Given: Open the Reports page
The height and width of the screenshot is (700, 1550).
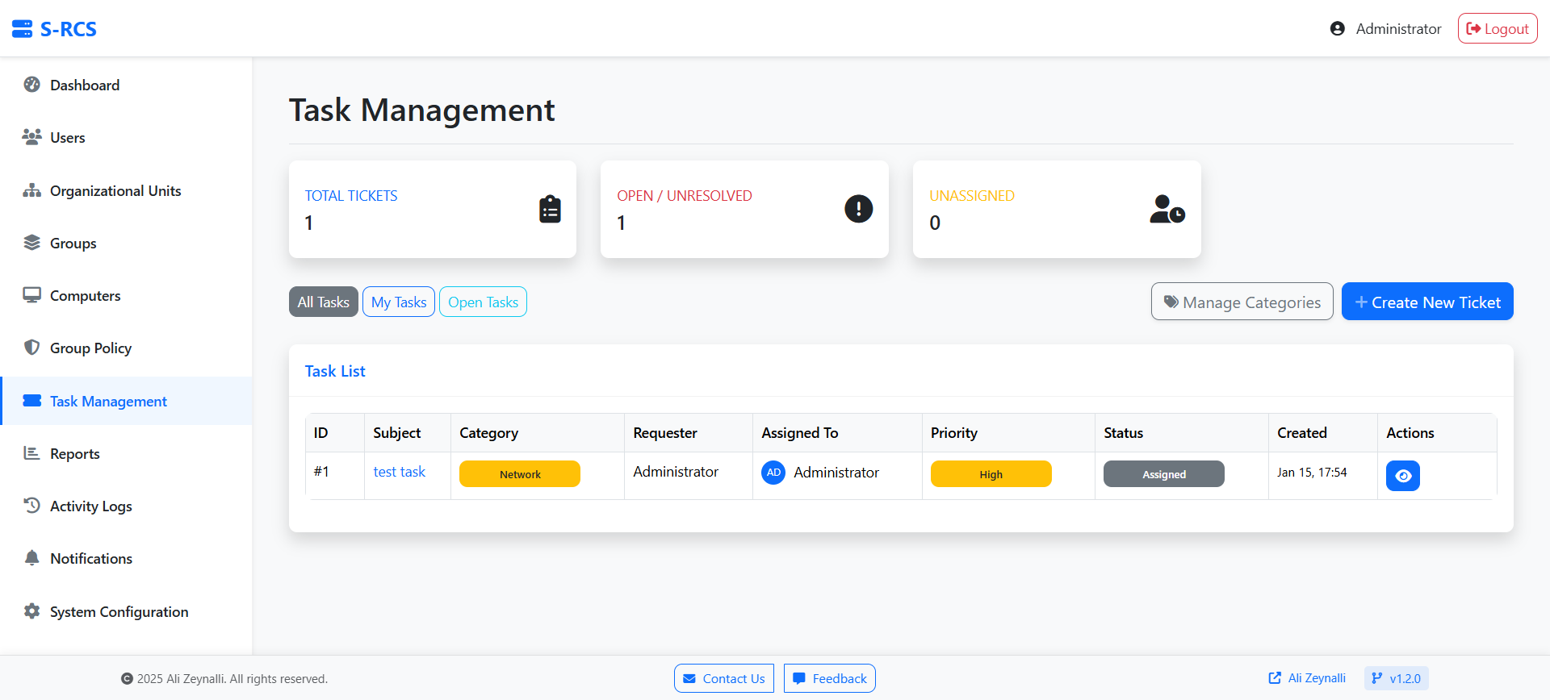Looking at the screenshot, I should (x=126, y=453).
